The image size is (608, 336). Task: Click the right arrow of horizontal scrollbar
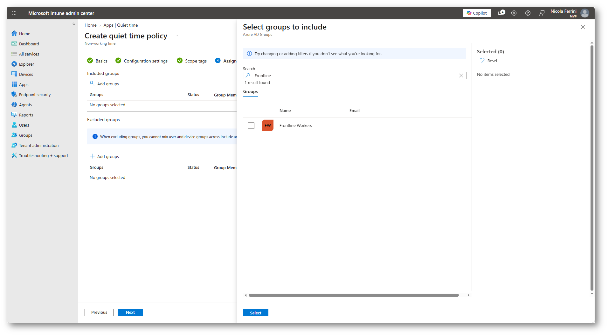(x=468, y=295)
